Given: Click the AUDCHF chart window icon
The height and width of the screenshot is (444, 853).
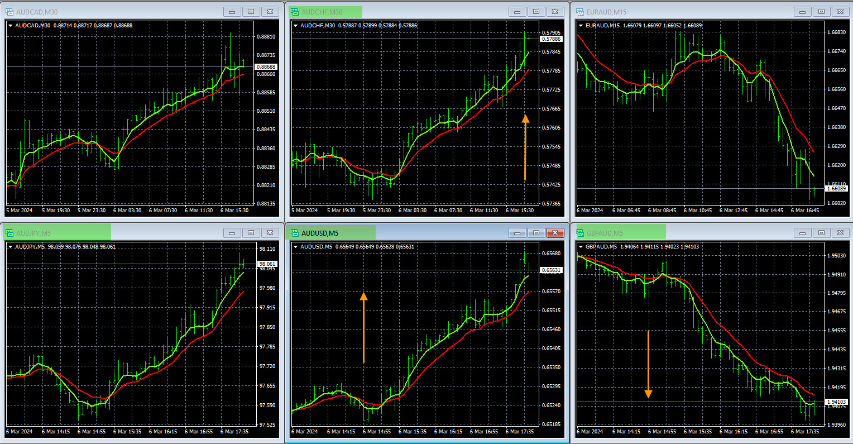Looking at the screenshot, I should tap(295, 12).
